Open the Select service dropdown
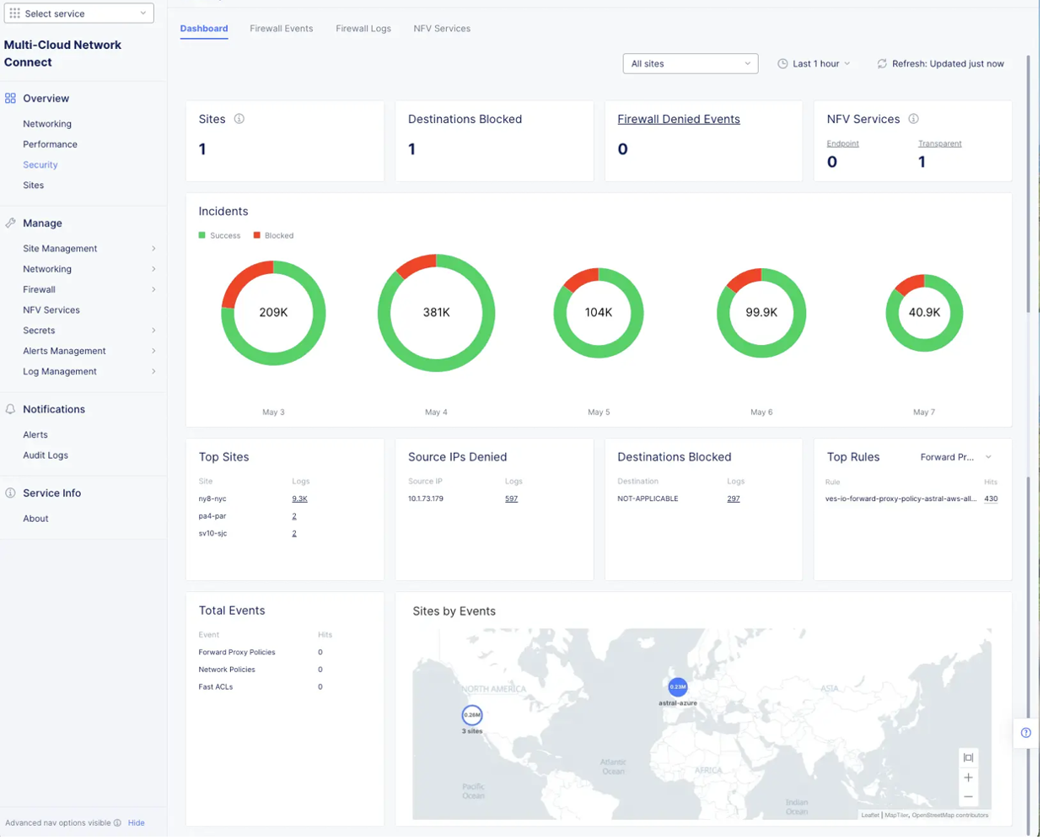This screenshot has height=840, width=1043. point(79,13)
